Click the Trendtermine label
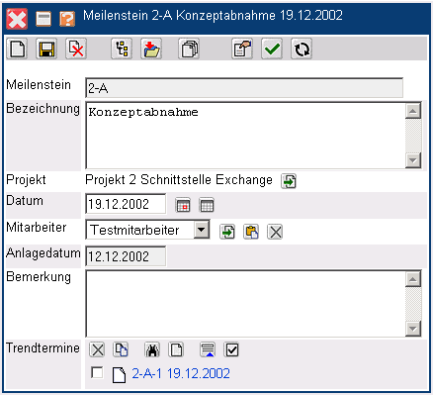Viewport: 433px width, 395px height. [43, 347]
